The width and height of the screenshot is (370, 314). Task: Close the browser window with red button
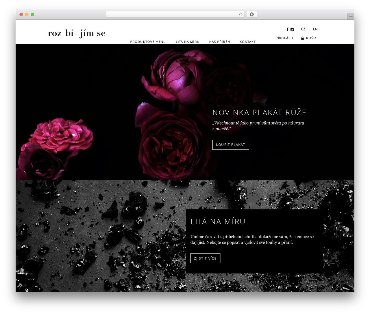21,14
